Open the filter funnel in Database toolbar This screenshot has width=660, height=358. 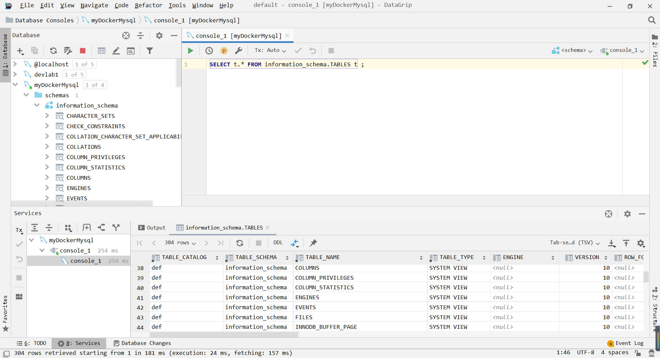[x=150, y=51]
